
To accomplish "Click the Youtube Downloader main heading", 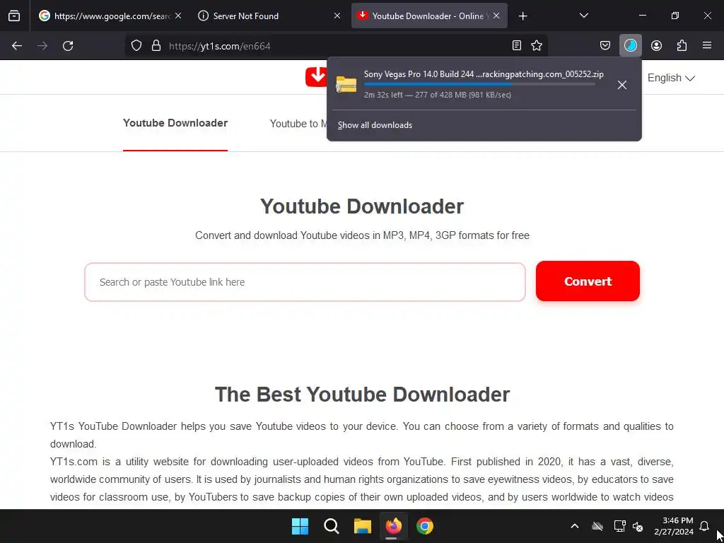I will pyautogui.click(x=362, y=206).
